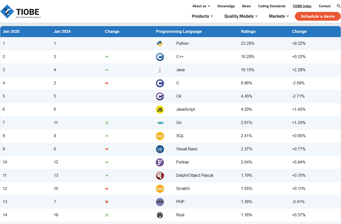This screenshot has width=341, height=224.
Task: Click the 10.29% rating for C++
Action: click(248, 57)
